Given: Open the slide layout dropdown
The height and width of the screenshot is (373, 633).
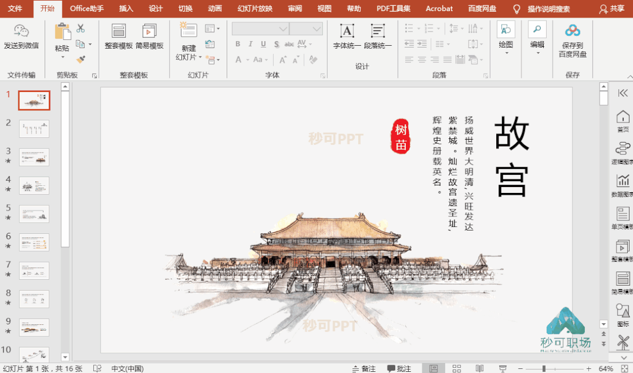Looking at the screenshot, I should point(213,28).
